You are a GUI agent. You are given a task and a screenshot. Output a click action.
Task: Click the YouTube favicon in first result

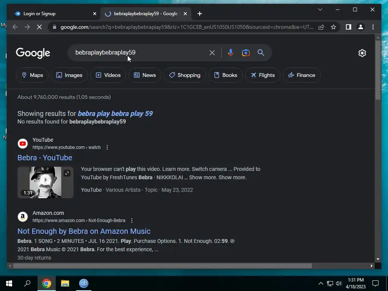pyautogui.click(x=23, y=144)
